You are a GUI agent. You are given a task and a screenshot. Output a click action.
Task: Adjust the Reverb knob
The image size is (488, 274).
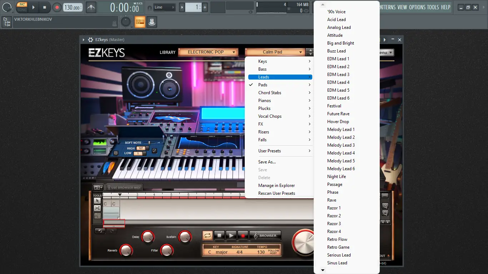pyautogui.click(x=126, y=250)
